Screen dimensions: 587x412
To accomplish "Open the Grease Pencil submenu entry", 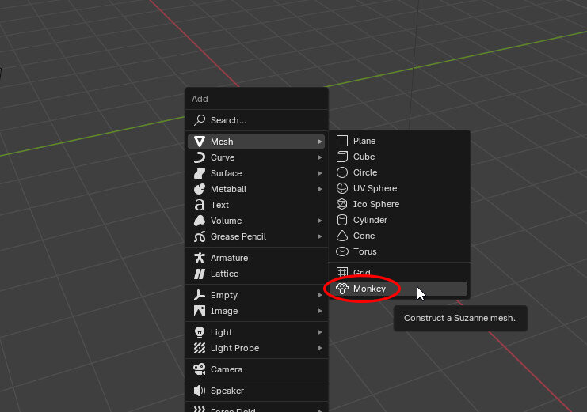I will click(x=257, y=236).
